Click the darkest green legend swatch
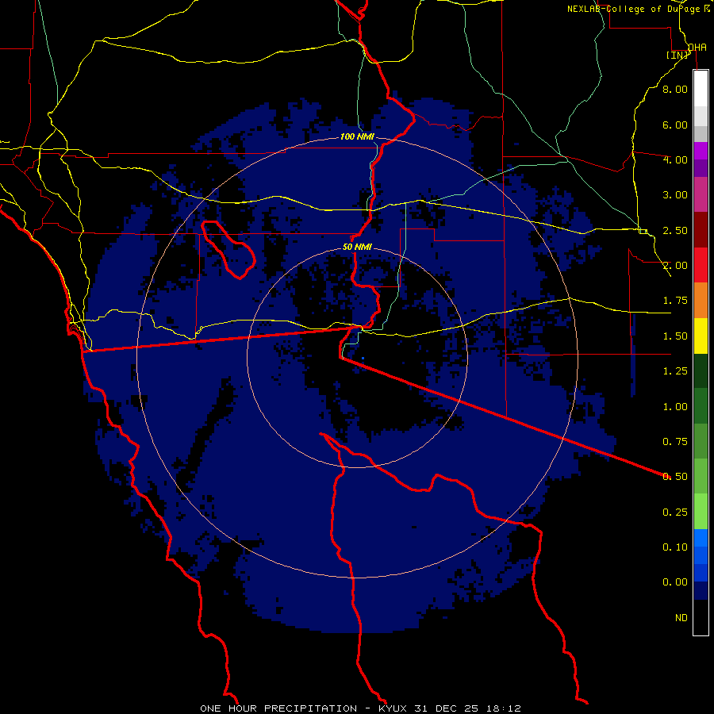Image resolution: width=714 pixels, height=714 pixels. 701,370
